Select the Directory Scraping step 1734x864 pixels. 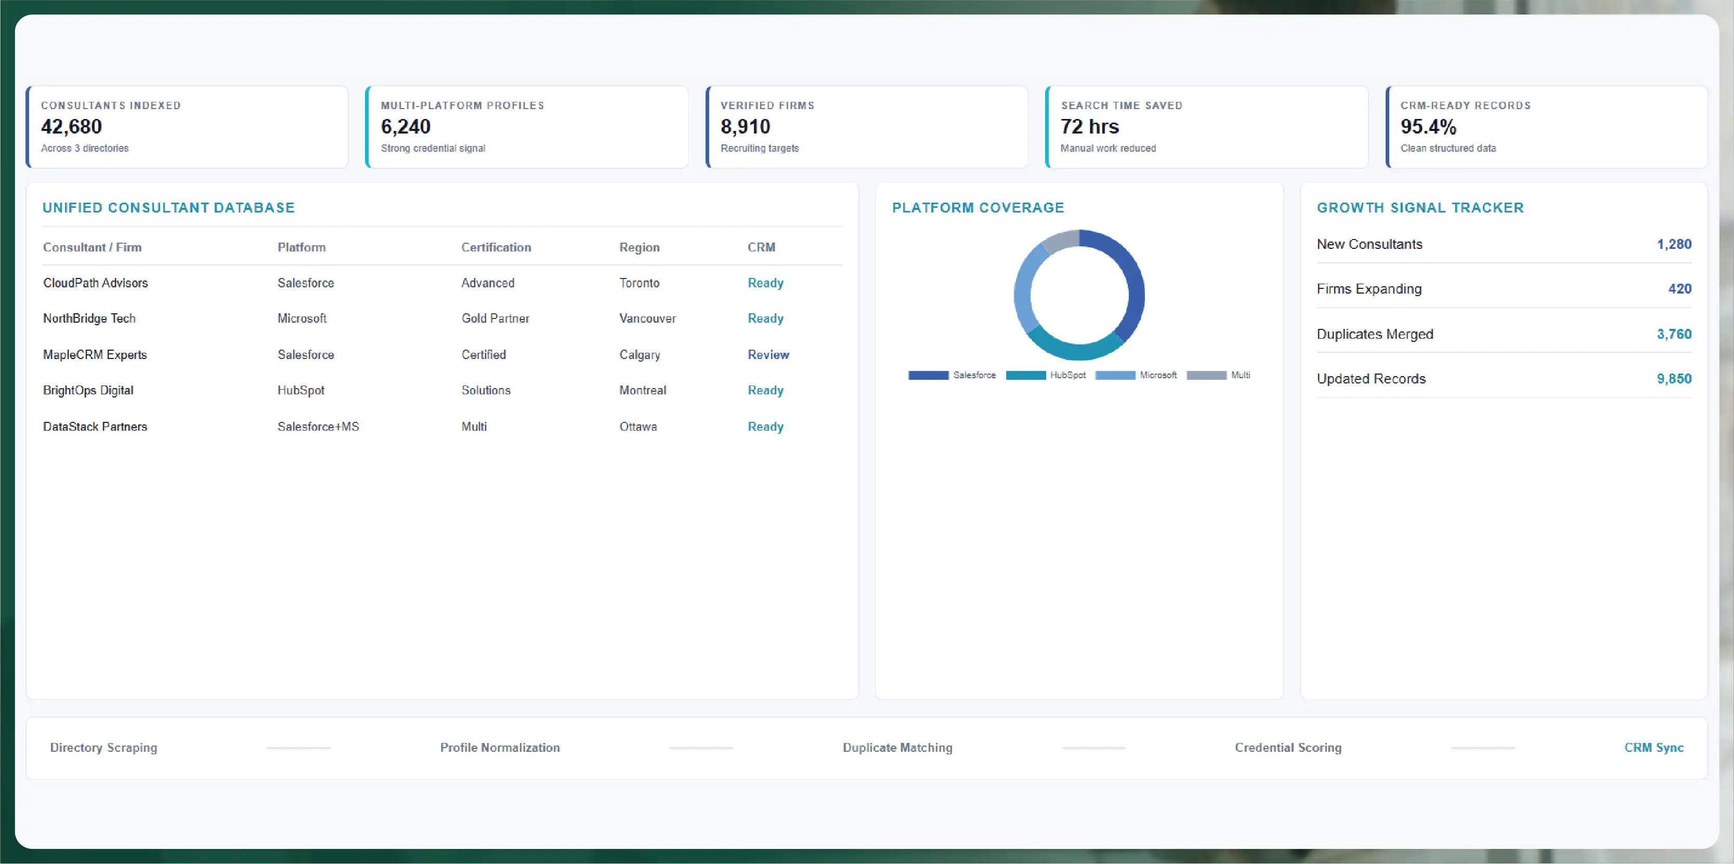(103, 748)
